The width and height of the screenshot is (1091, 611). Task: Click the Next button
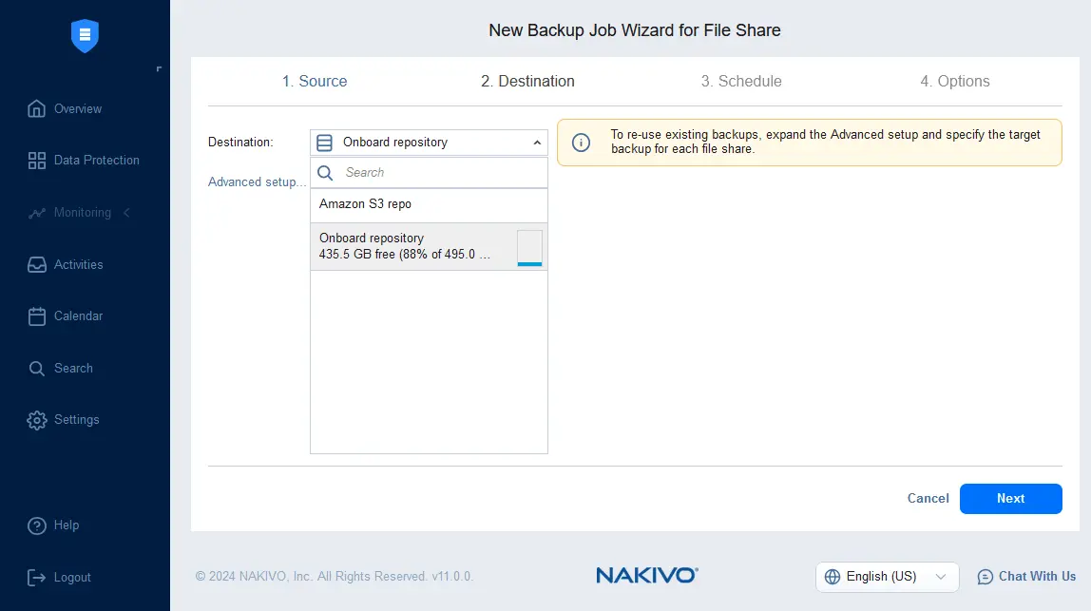coord(1010,499)
